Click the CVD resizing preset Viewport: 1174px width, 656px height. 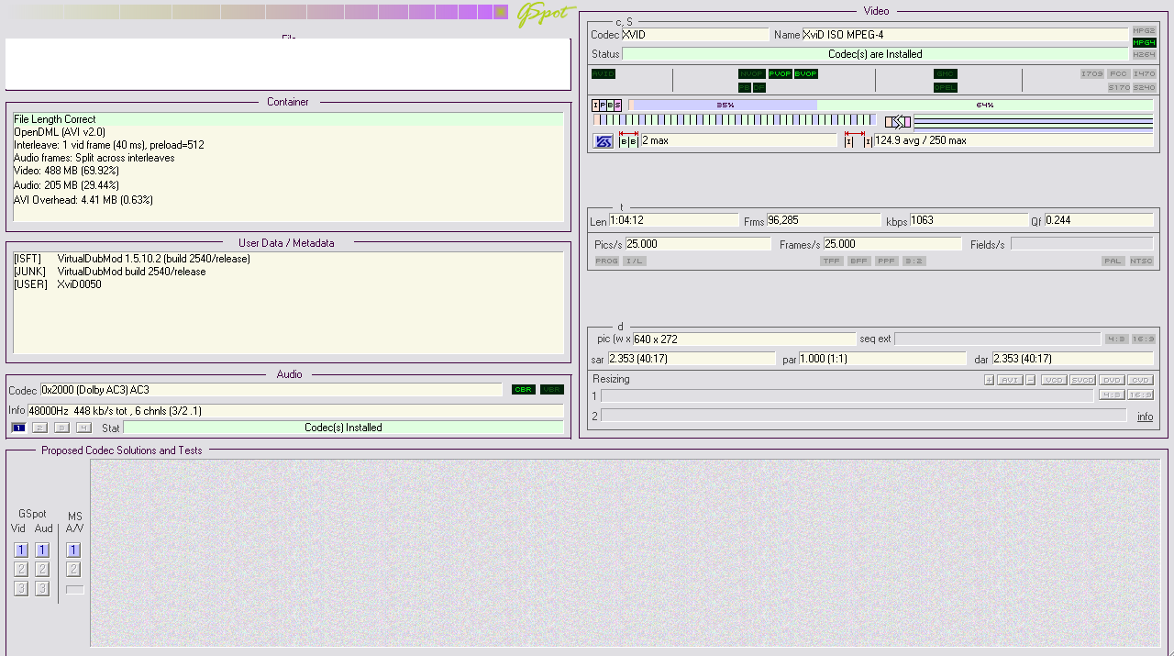[1140, 380]
